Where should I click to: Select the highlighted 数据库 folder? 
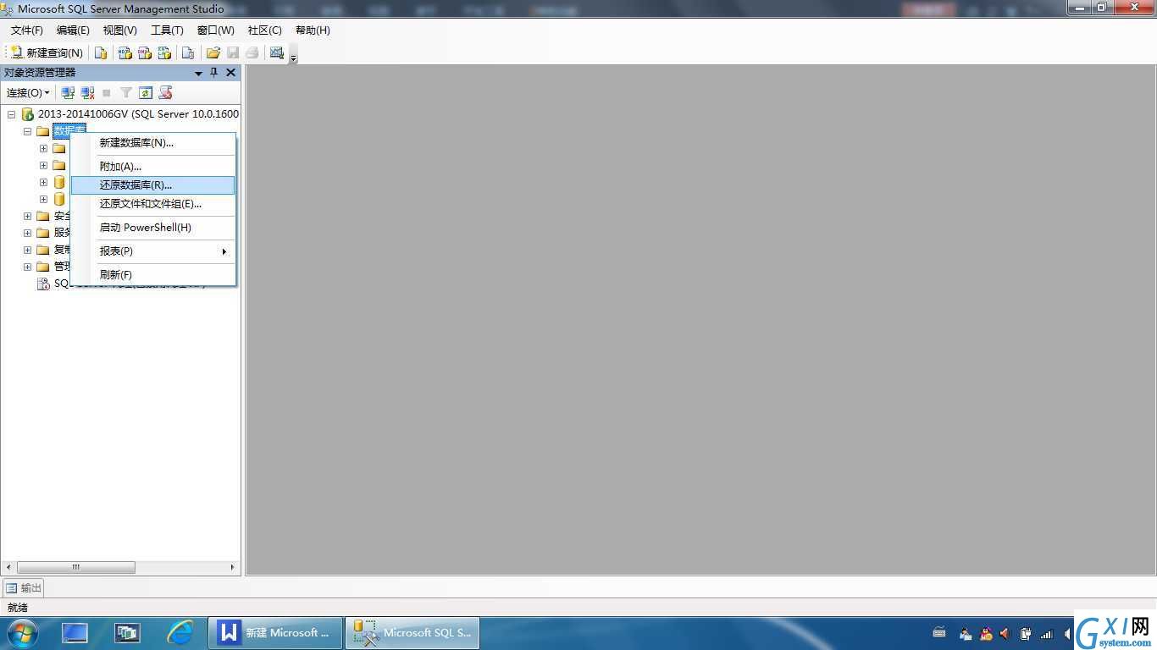point(69,131)
